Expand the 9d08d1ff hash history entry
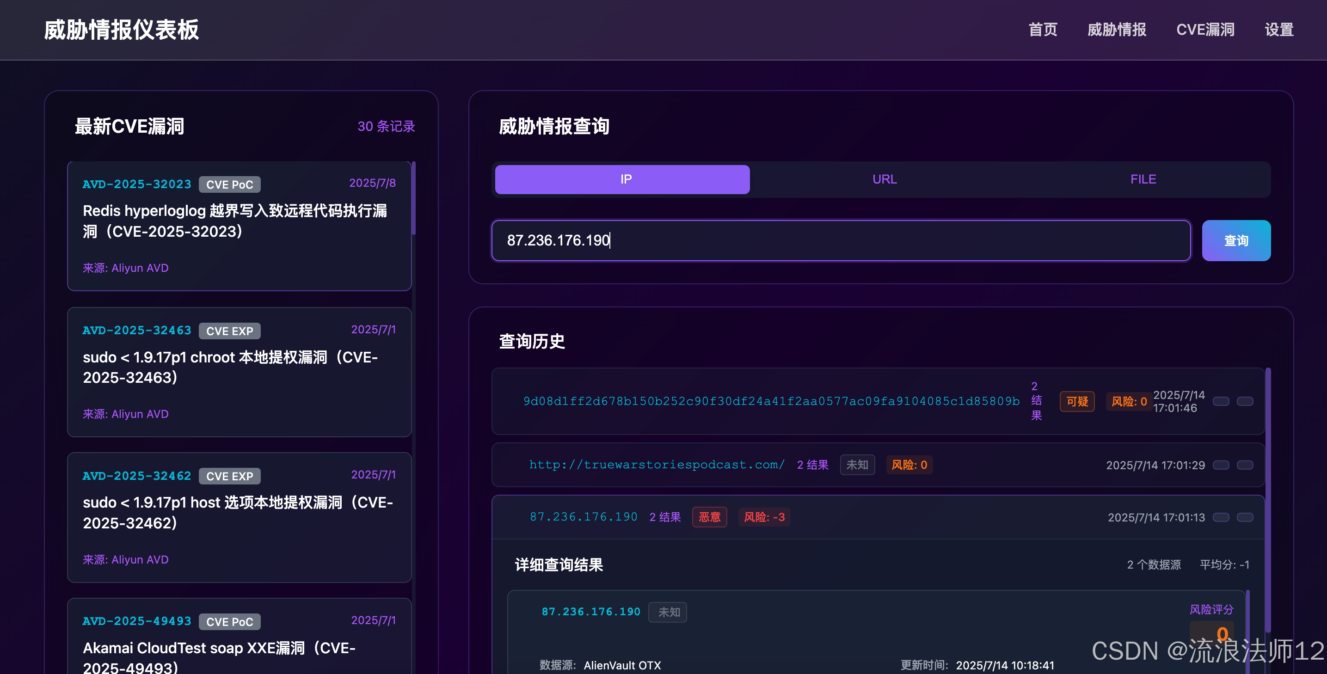This screenshot has width=1327, height=674. coord(771,401)
